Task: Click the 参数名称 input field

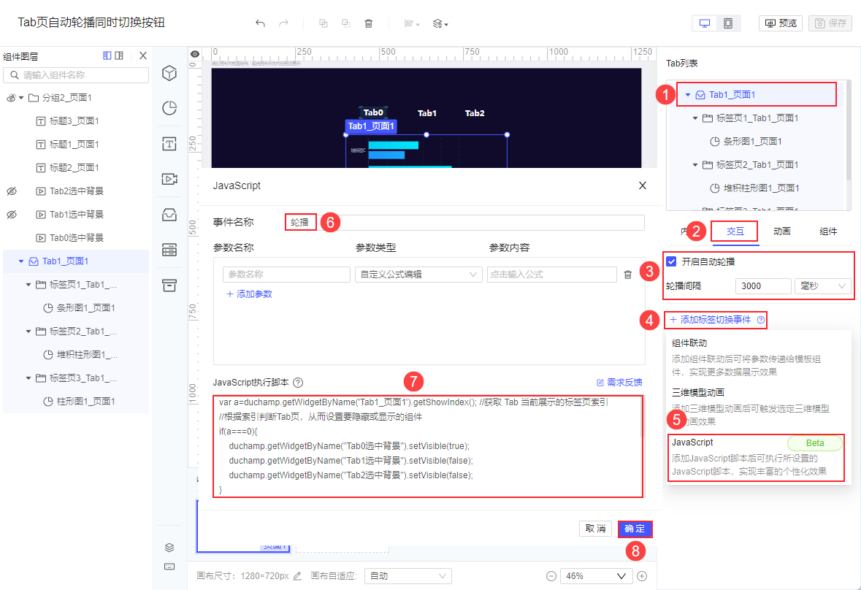Action: pyautogui.click(x=286, y=275)
